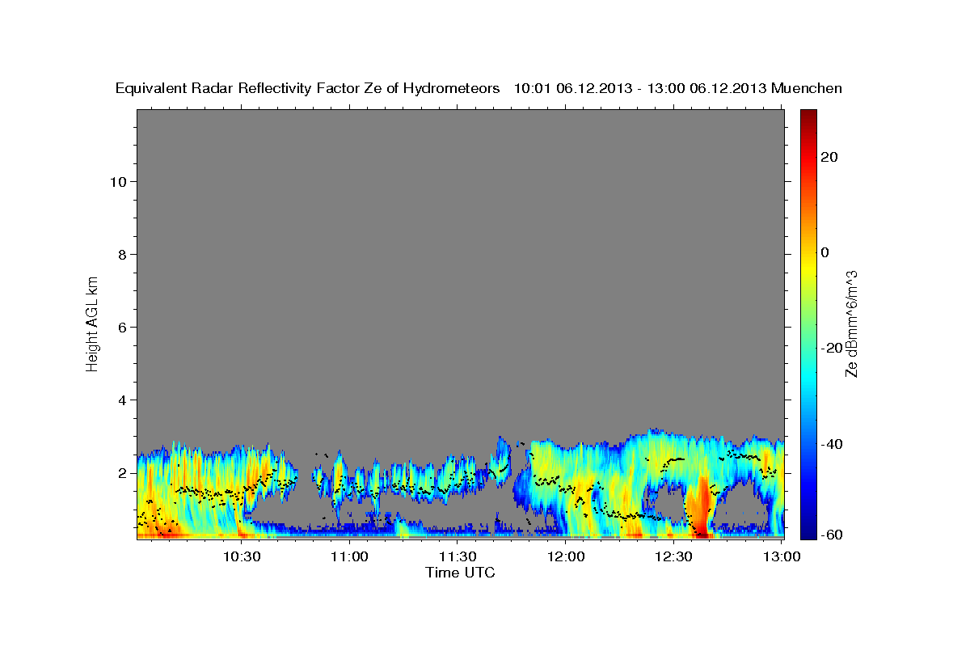970x647 pixels.
Task: Click the 'Height AGL km' axis label
Action: coord(93,323)
